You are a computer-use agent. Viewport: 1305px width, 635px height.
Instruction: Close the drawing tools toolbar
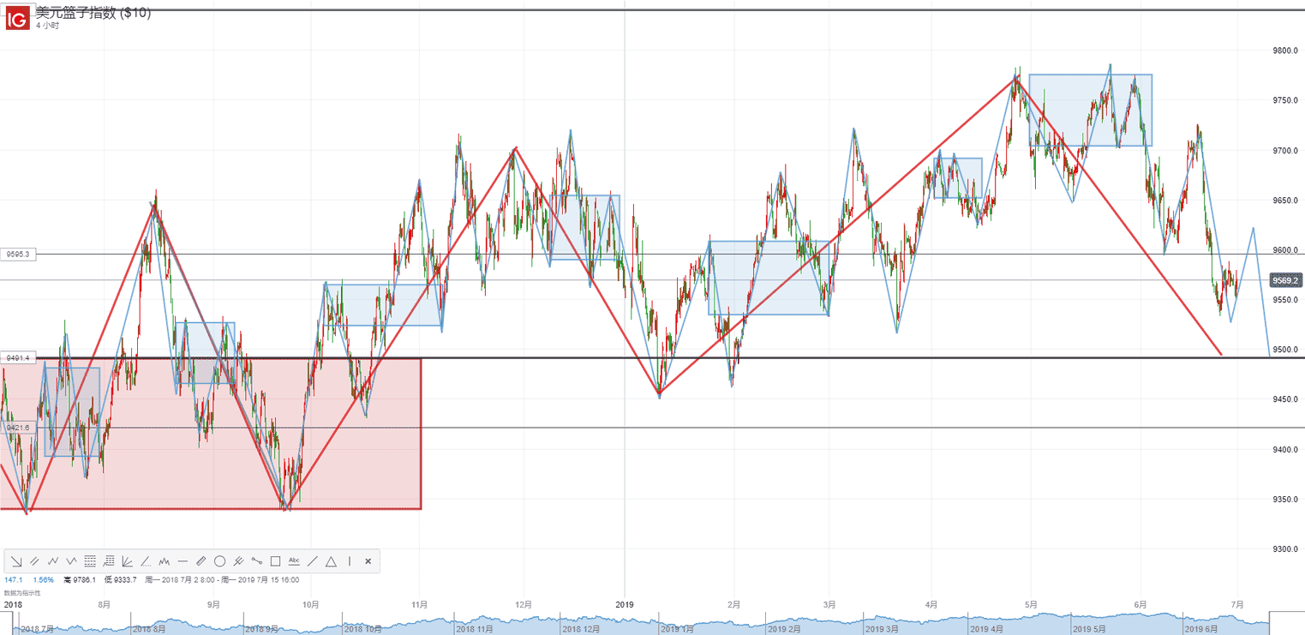pos(368,561)
